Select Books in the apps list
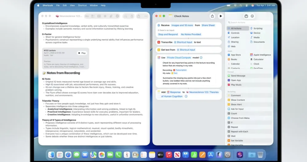307x162 pixels. tap(232, 59)
